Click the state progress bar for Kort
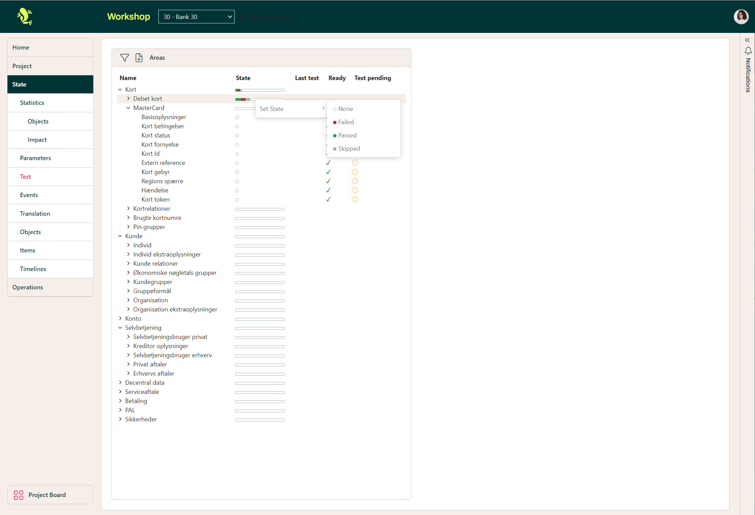The height and width of the screenshot is (515, 755). click(x=259, y=90)
